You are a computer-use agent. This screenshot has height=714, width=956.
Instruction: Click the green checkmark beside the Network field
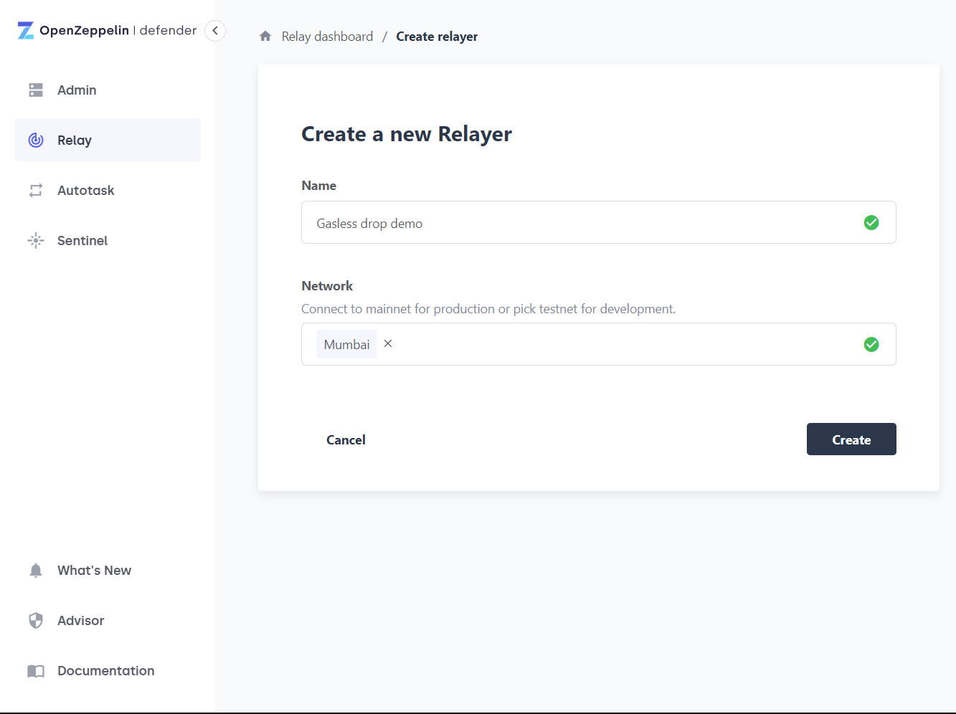pos(871,344)
